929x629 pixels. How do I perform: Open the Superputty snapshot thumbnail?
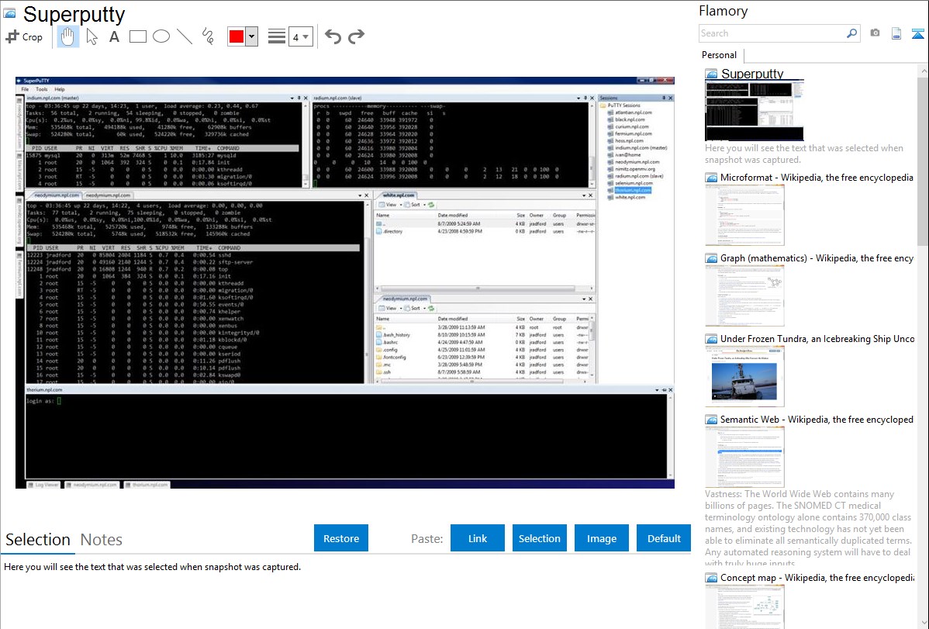pos(755,110)
